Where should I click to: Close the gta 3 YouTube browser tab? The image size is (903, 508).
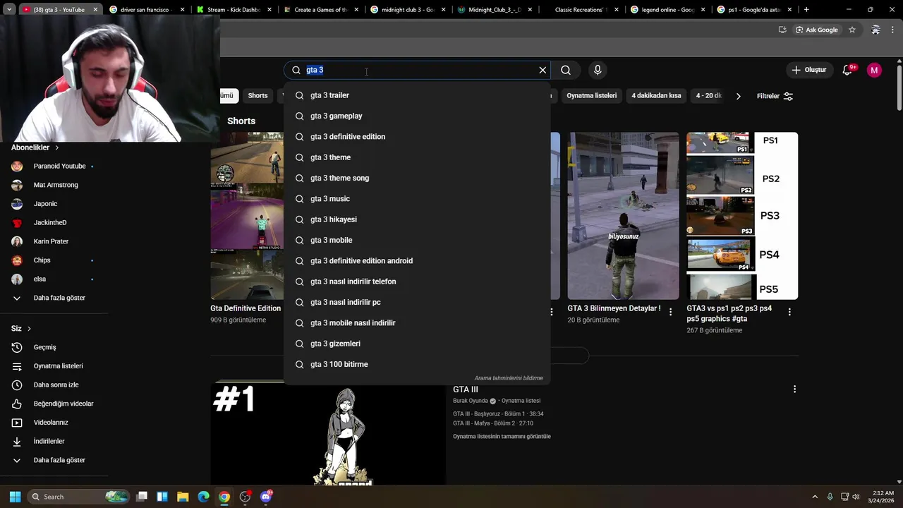95,10
